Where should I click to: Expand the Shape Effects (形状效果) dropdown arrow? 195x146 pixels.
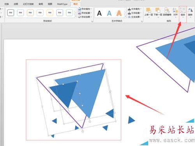click(91, 17)
